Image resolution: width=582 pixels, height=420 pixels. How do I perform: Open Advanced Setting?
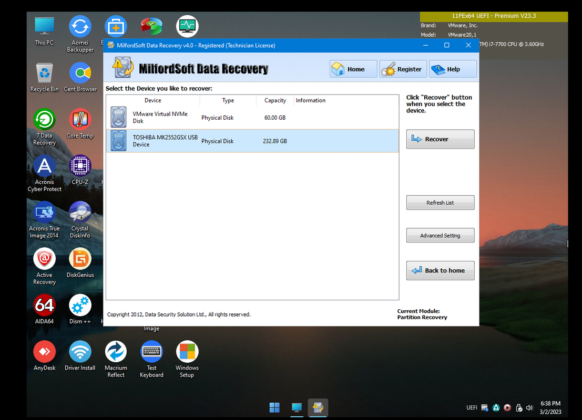pyautogui.click(x=440, y=235)
